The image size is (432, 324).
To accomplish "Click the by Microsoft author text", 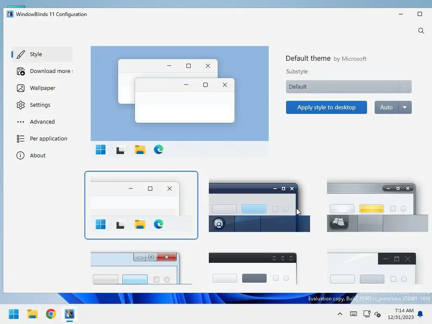I will click(x=350, y=59).
